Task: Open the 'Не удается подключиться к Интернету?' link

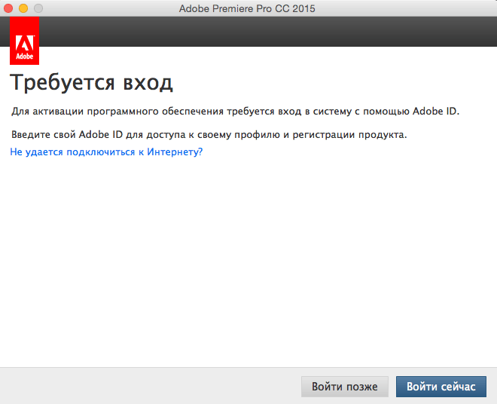Action: [106, 152]
